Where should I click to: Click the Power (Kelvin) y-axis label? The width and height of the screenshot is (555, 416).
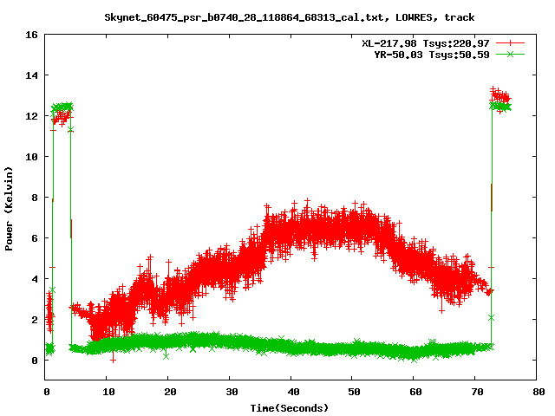click(9, 209)
